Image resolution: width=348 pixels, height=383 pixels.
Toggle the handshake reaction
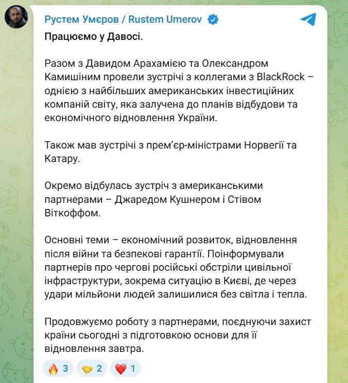[x=92, y=369]
